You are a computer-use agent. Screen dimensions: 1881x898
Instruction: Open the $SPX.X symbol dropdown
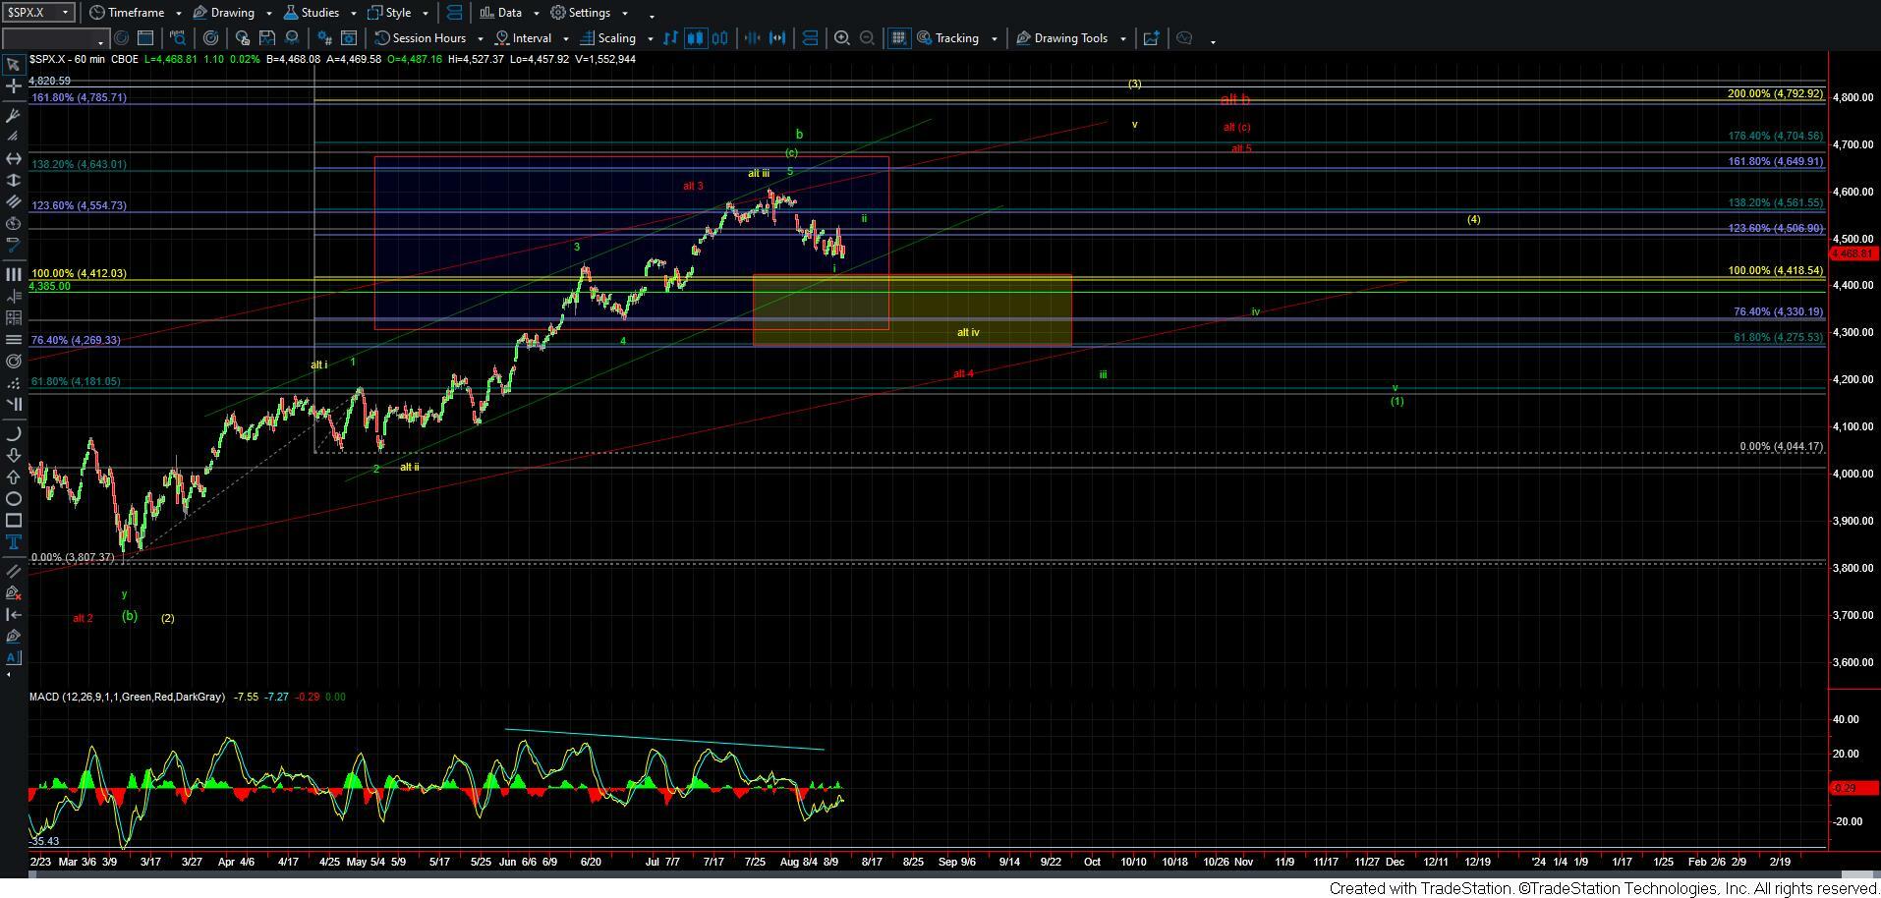pyautogui.click(x=66, y=13)
